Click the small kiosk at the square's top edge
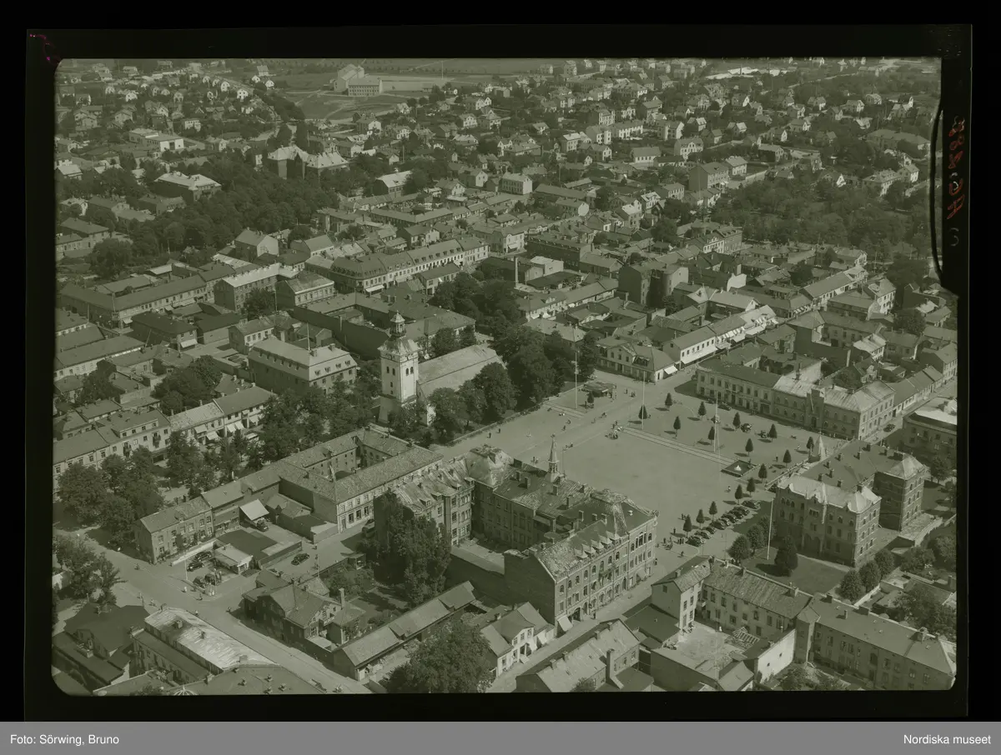This screenshot has height=755, width=1001. click(597, 388)
